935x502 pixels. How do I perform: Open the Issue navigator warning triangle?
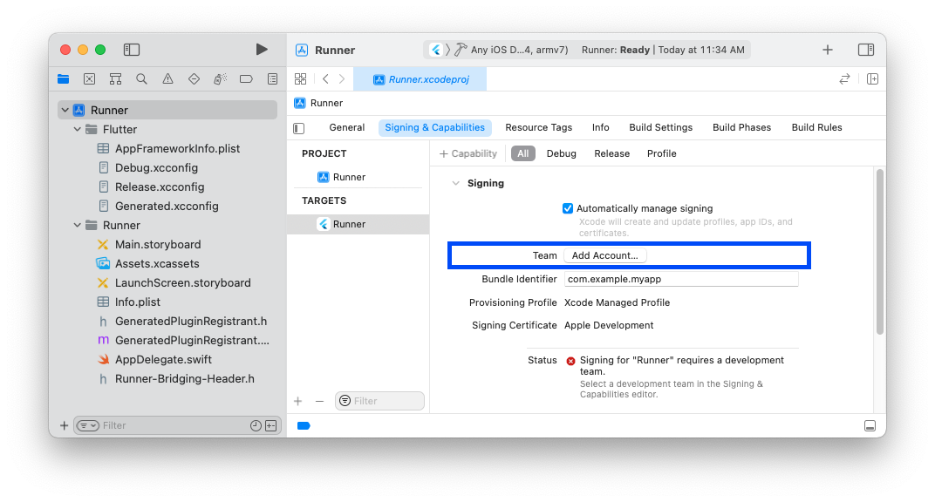coord(167,78)
